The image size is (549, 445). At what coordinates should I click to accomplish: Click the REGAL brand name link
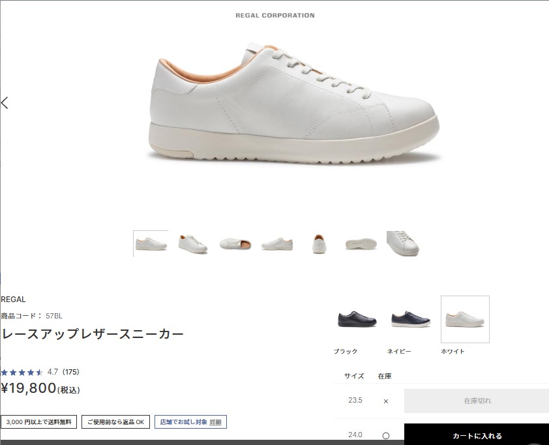tap(14, 299)
